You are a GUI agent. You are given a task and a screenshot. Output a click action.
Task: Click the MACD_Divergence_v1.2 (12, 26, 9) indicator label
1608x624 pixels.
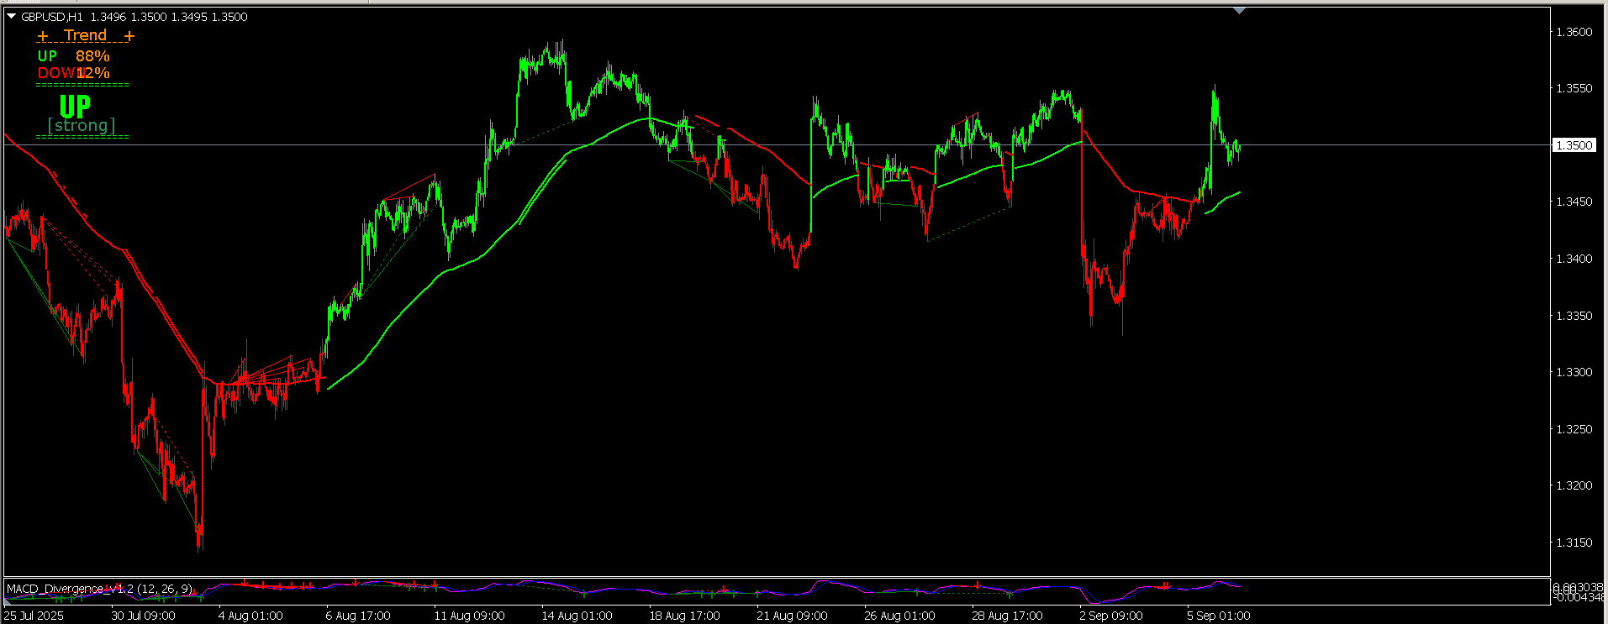pyautogui.click(x=99, y=589)
